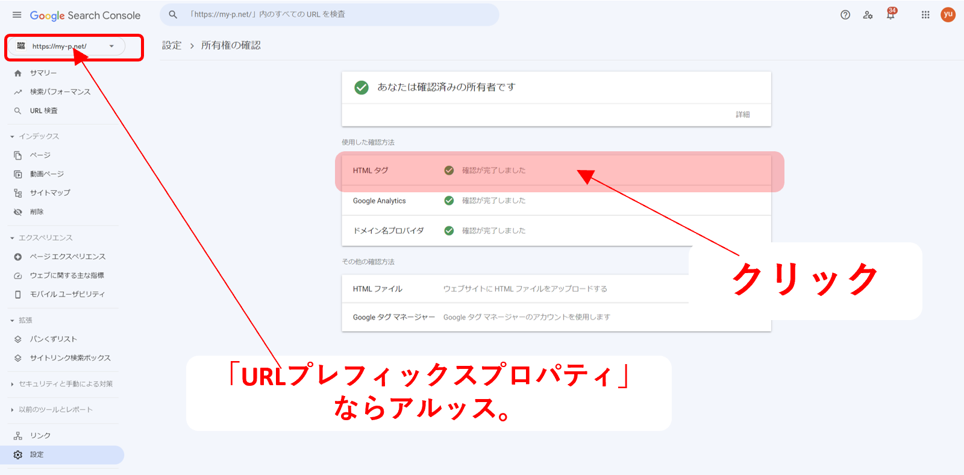
Task: Open the help question mark icon
Action: click(845, 15)
